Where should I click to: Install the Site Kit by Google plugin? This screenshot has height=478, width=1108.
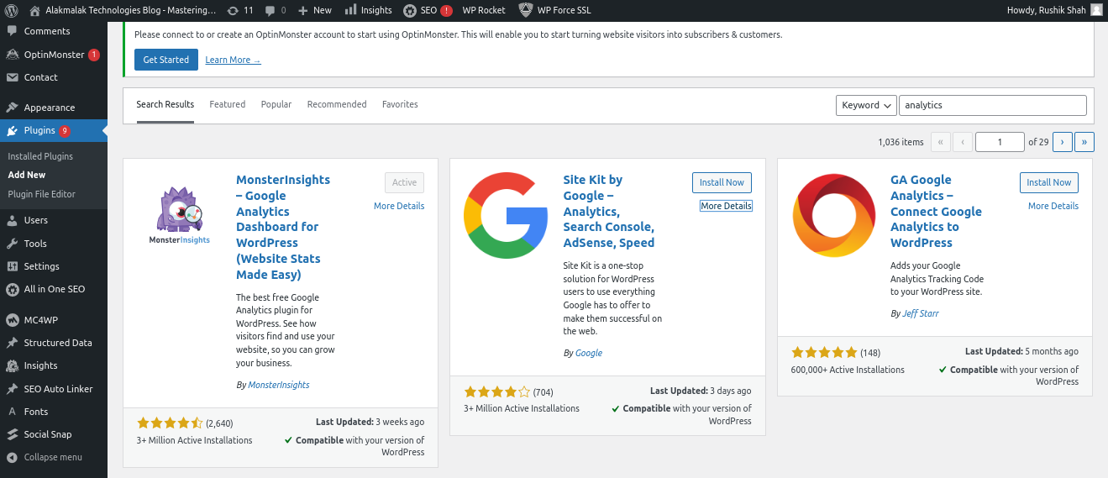[722, 182]
